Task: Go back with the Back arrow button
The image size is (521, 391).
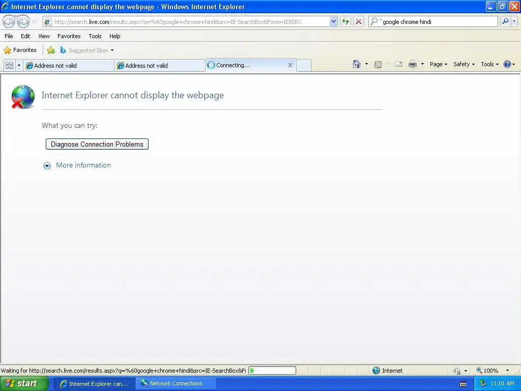Action: (9, 21)
